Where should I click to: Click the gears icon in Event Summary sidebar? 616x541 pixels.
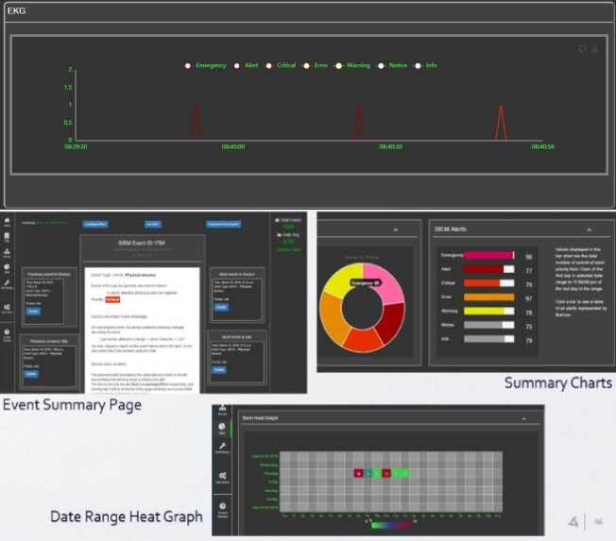click(7, 308)
